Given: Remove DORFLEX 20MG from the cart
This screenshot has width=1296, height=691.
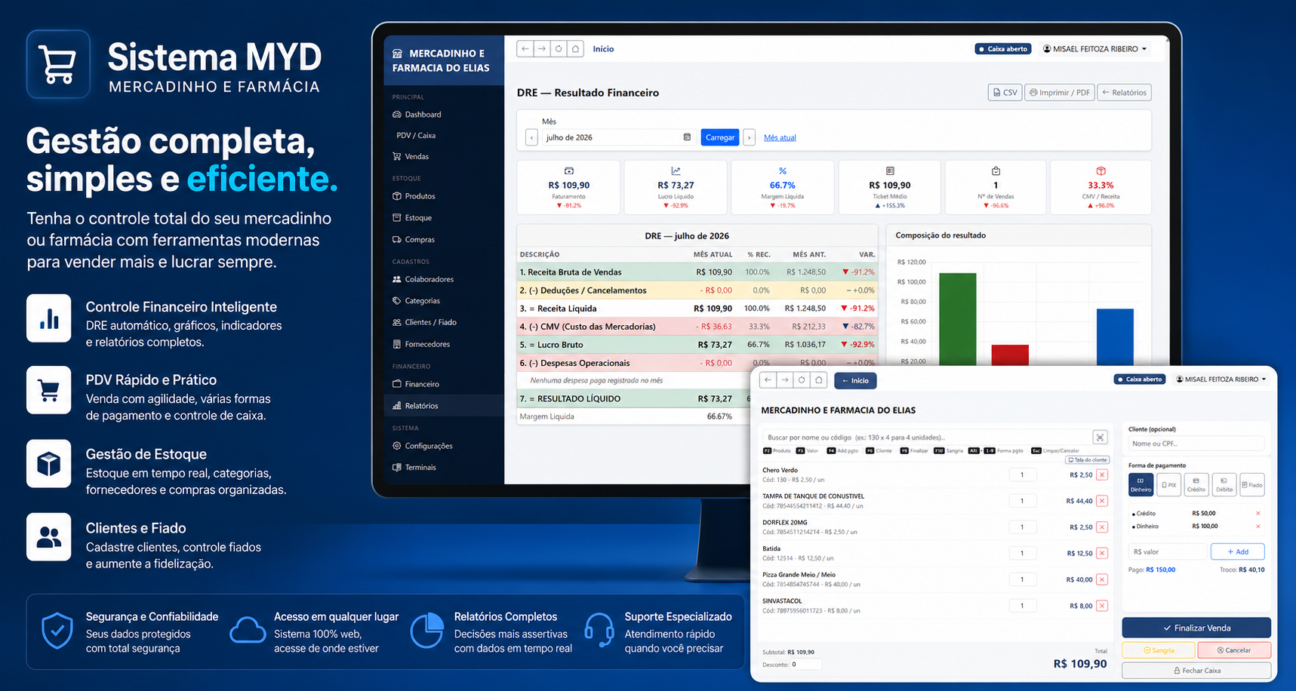Looking at the screenshot, I should coord(1102,527).
